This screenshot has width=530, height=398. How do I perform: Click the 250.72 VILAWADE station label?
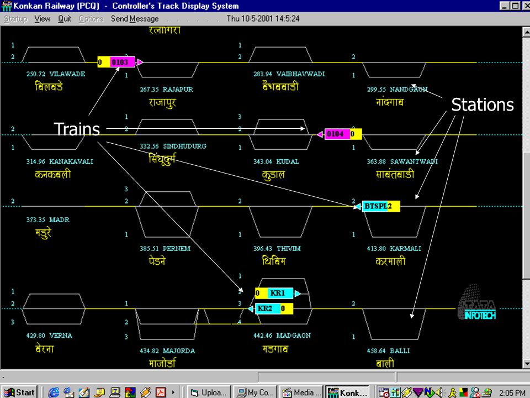point(56,74)
